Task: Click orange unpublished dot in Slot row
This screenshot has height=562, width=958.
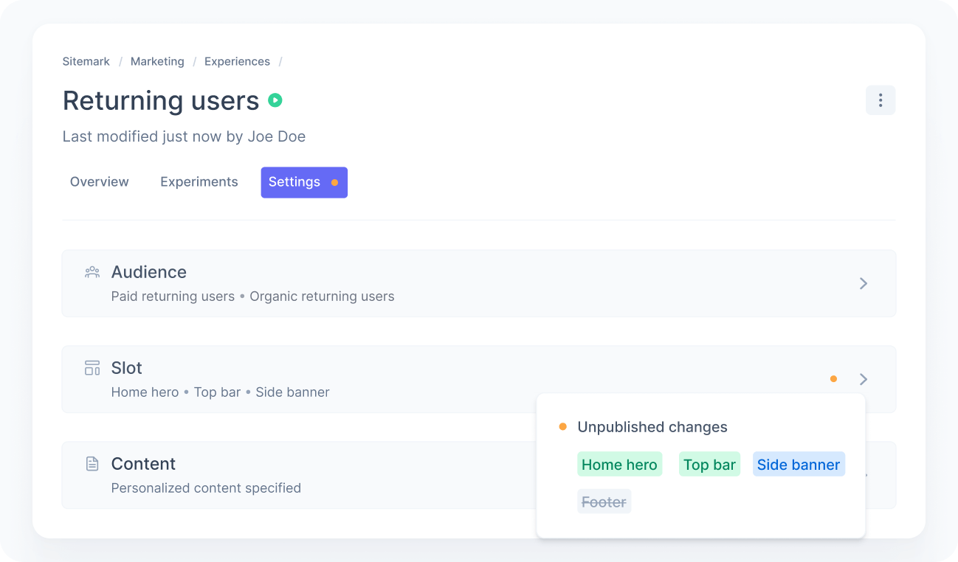Action: pyautogui.click(x=833, y=379)
